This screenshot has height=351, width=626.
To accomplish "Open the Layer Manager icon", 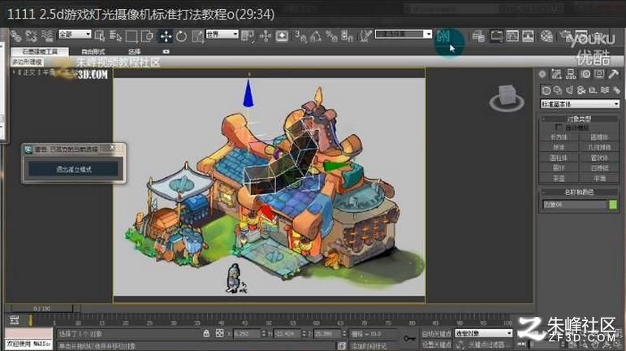I will click(x=478, y=37).
